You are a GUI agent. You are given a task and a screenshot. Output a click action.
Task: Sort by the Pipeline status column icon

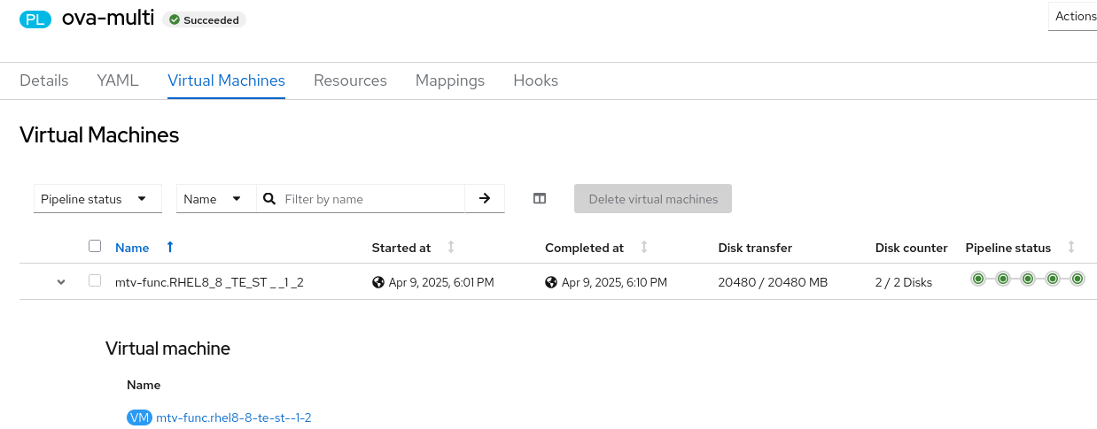1071,248
